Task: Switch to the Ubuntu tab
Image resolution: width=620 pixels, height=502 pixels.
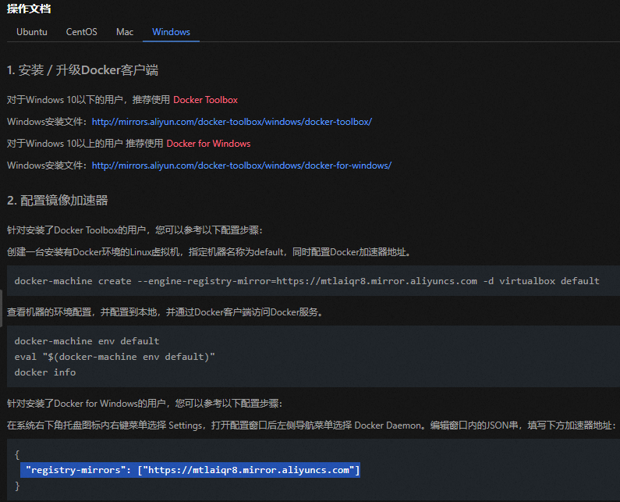Action: pos(32,32)
